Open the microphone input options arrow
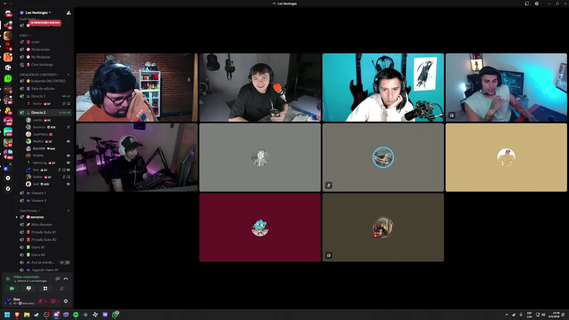Image resolution: width=569 pixels, height=320 pixels. (46, 301)
